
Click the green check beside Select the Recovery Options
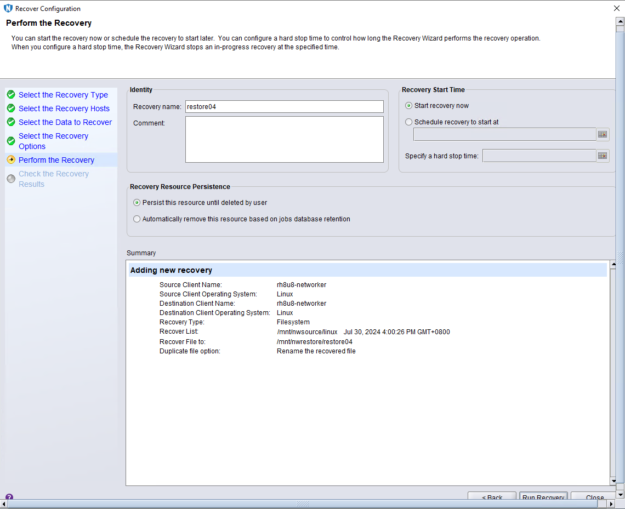point(11,141)
